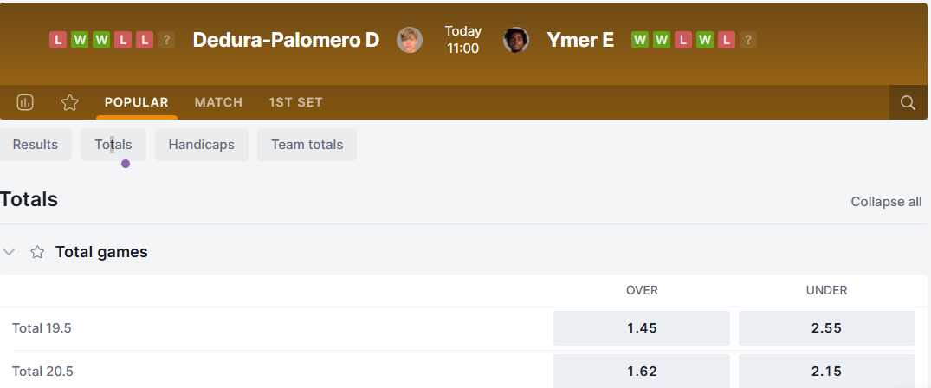Screen dimensions: 931x388
Task: Select the Results filter chip
Action: pyautogui.click(x=36, y=145)
